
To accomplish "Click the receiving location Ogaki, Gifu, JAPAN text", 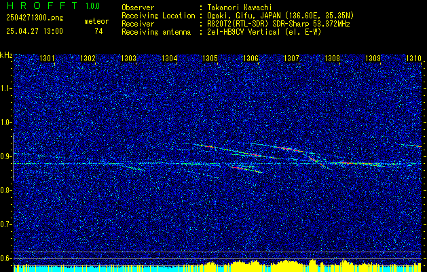I will (x=280, y=16).
